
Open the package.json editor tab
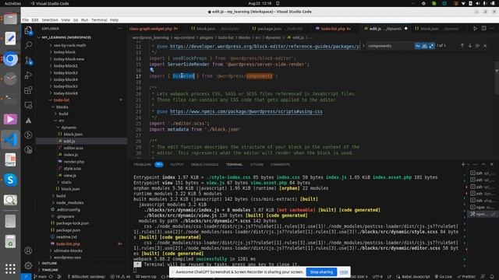click(277, 29)
